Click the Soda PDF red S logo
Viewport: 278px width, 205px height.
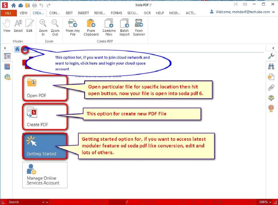tap(5, 5)
